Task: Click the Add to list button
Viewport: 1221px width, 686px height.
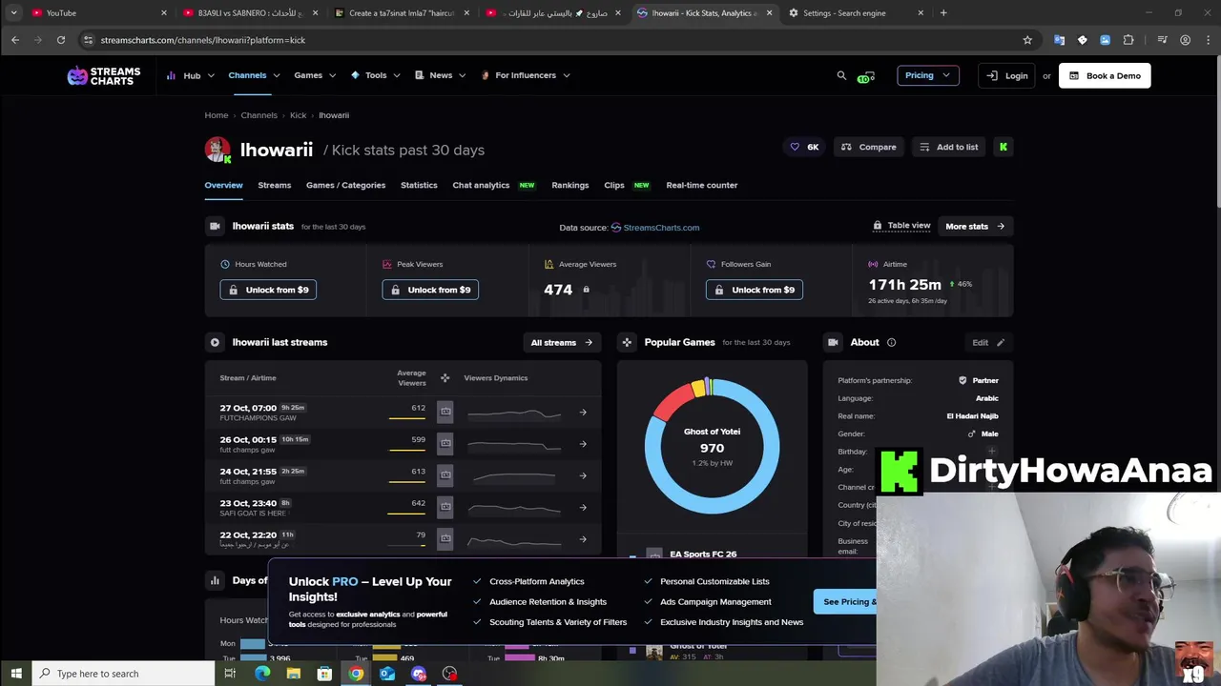Action: [948, 147]
